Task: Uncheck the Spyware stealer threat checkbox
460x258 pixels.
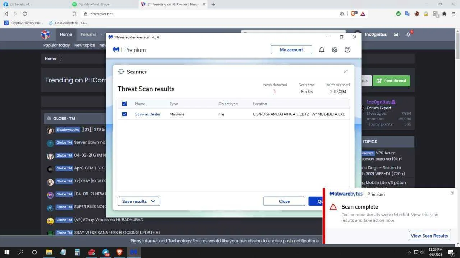Action: tap(124, 114)
